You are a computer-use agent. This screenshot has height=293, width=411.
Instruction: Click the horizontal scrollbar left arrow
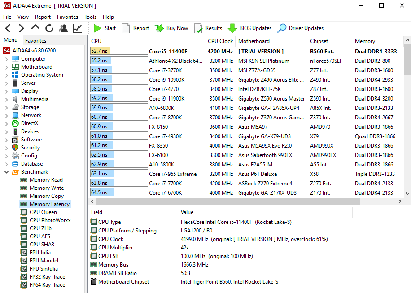click(92, 201)
